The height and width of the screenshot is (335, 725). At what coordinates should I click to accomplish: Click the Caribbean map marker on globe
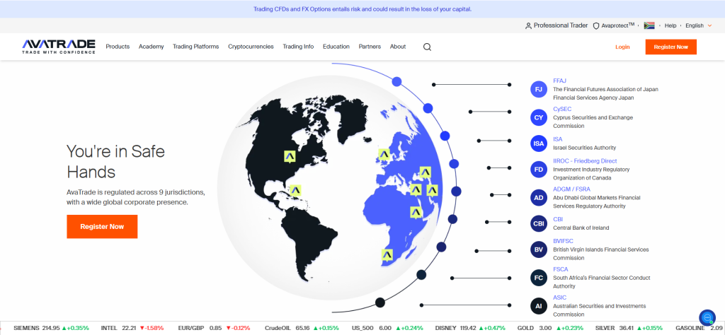(295, 190)
